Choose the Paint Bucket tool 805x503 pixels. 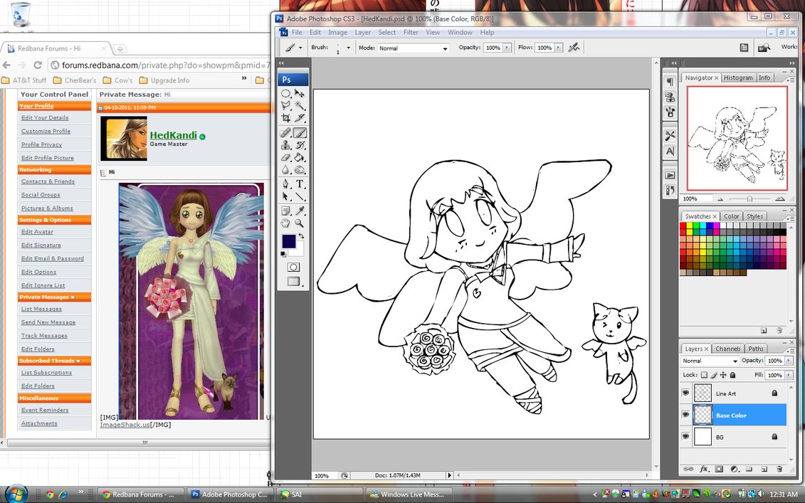(x=300, y=157)
